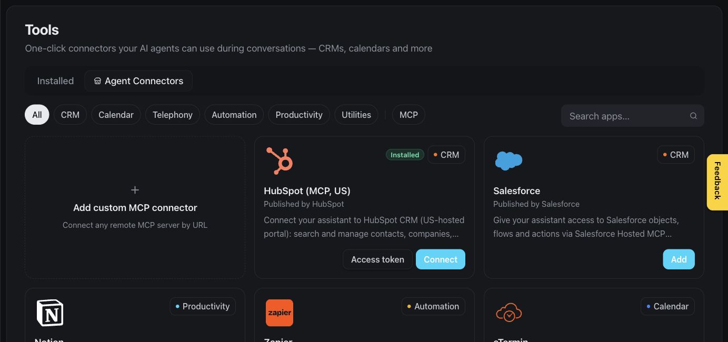Click the plus icon for custom MCP connector

click(135, 190)
